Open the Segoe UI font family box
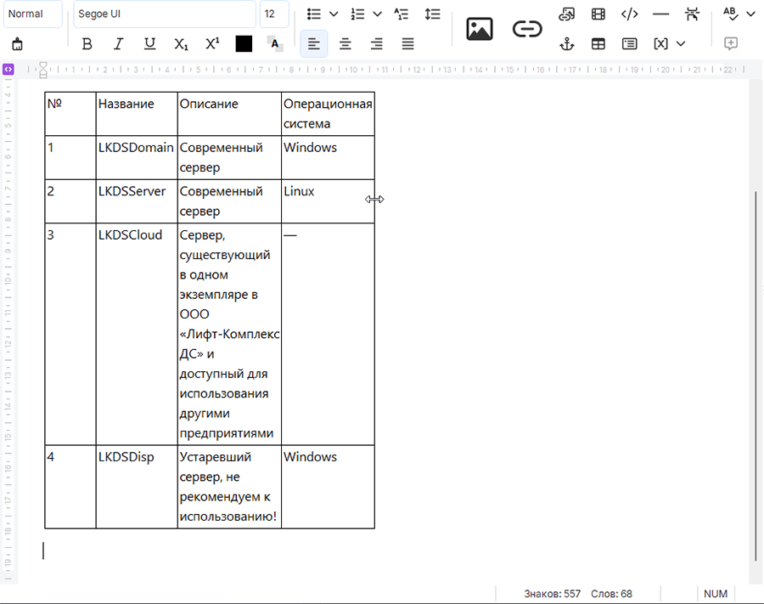Image resolution: width=764 pixels, height=604 pixels. (165, 14)
